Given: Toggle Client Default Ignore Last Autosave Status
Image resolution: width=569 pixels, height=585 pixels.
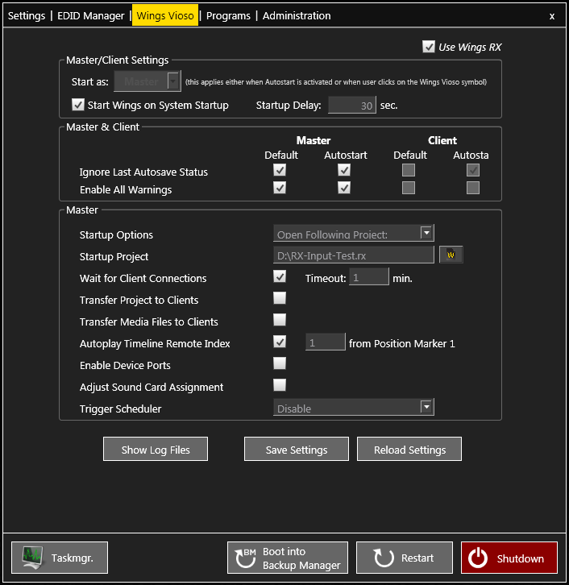Looking at the screenshot, I should pyautogui.click(x=409, y=170).
